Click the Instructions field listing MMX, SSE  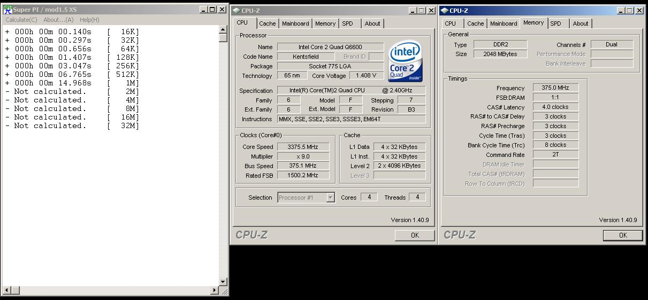(352, 119)
